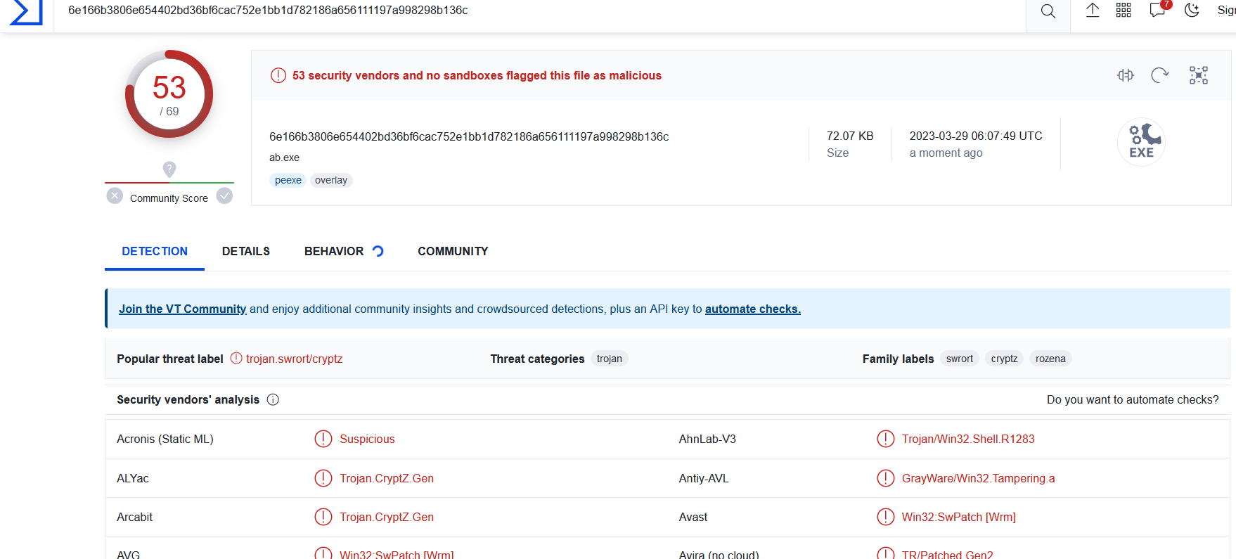Click the Avast vendor name
This screenshot has height=559, width=1236.
[x=693, y=517]
